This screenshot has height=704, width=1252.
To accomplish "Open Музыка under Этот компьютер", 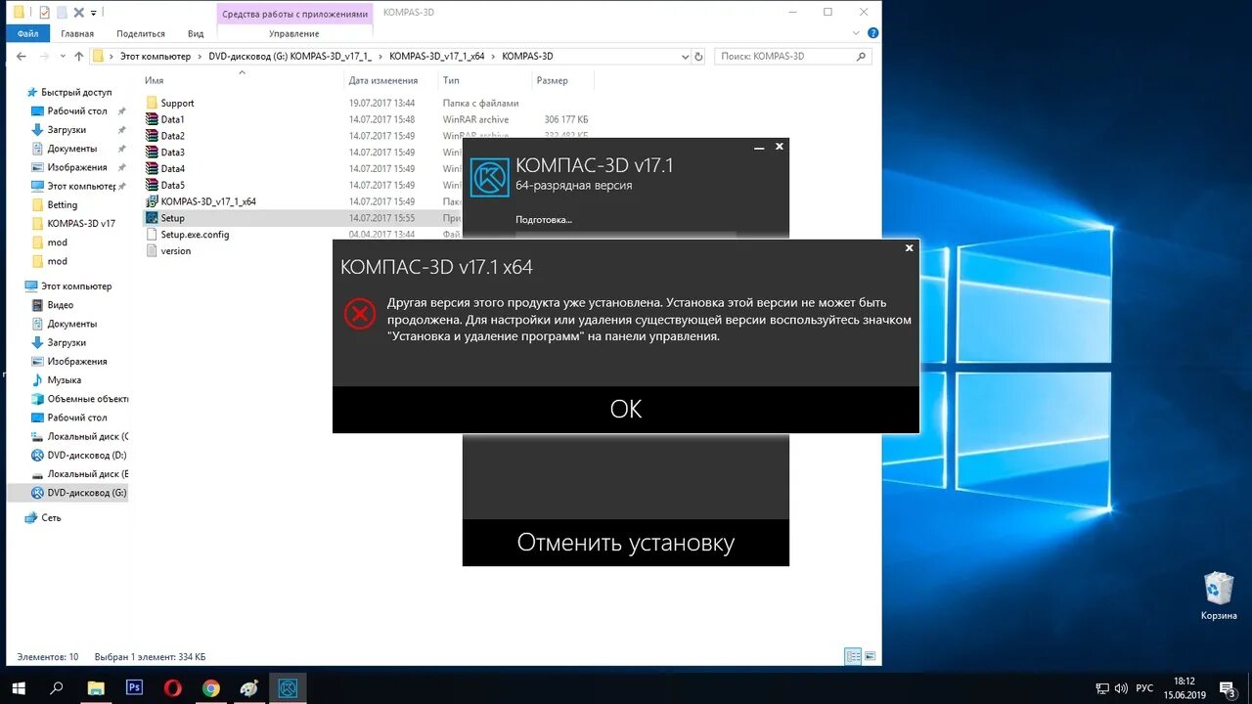I will [x=64, y=379].
